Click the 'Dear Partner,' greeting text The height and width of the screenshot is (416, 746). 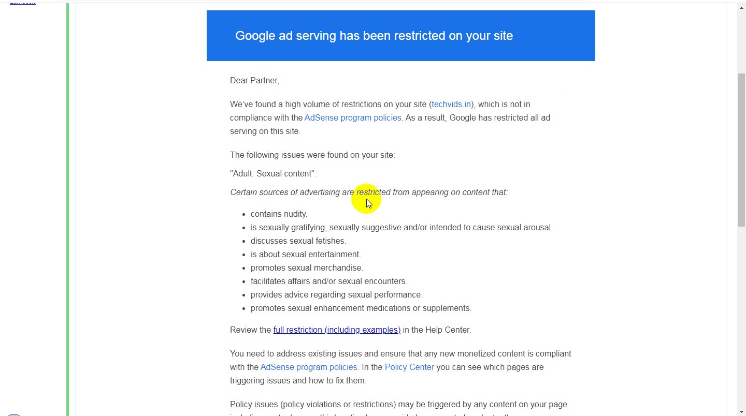point(254,80)
